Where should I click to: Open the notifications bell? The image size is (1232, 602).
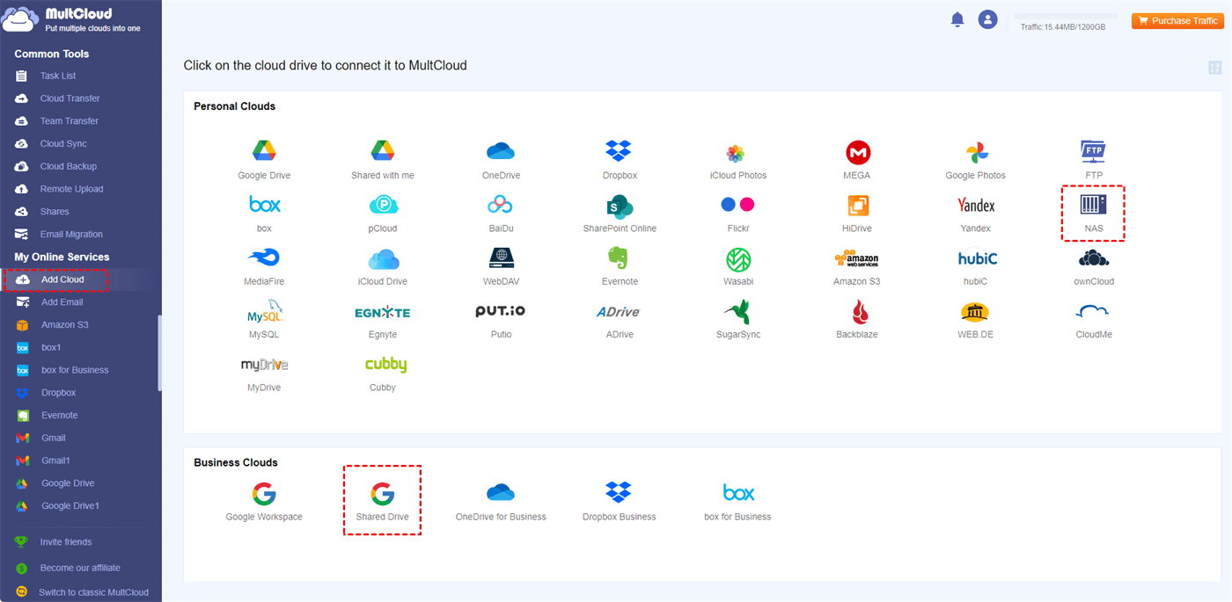point(957,19)
